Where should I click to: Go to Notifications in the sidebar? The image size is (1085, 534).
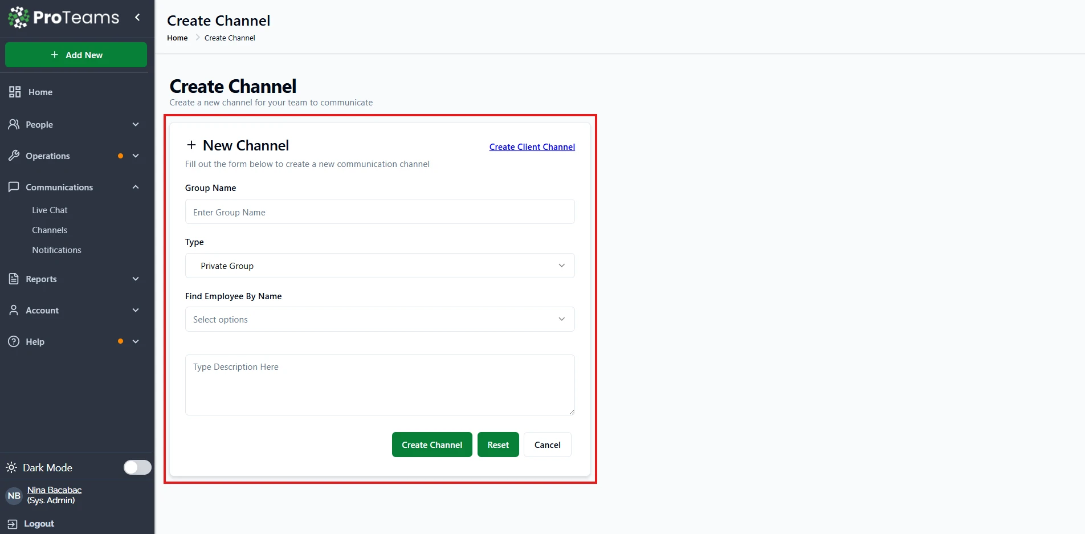[56, 250]
